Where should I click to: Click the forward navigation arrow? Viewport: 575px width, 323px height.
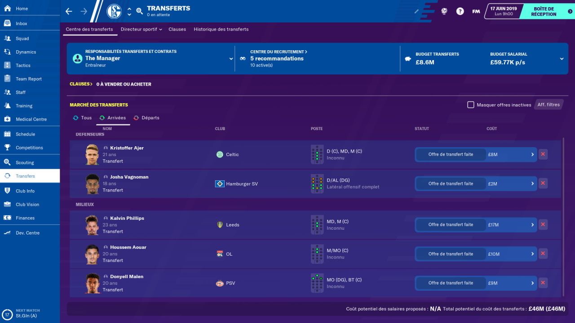(84, 11)
